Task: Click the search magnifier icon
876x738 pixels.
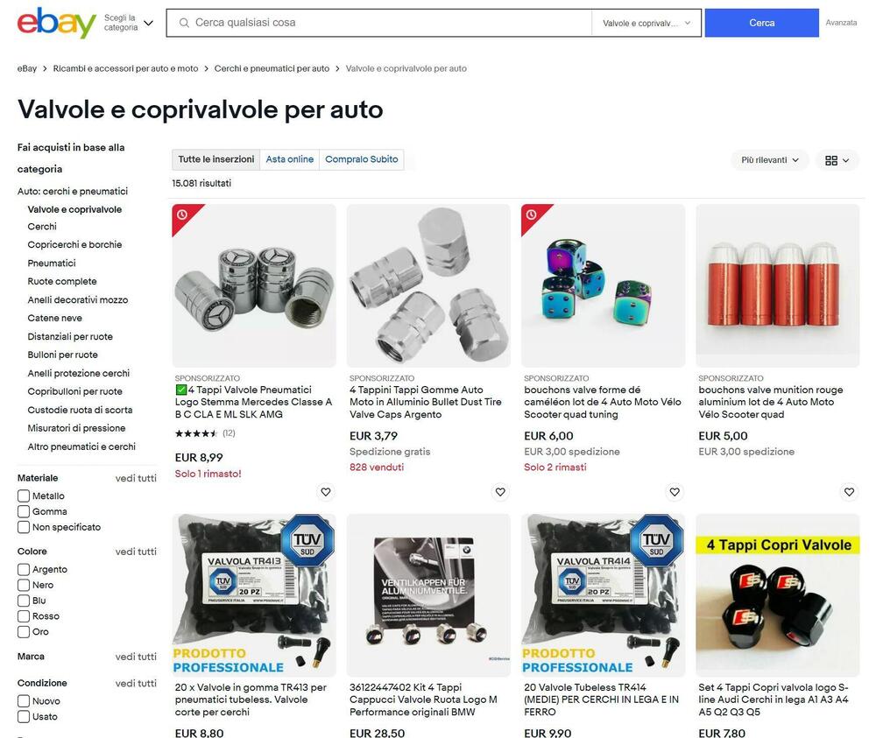Action: pyautogui.click(x=184, y=23)
